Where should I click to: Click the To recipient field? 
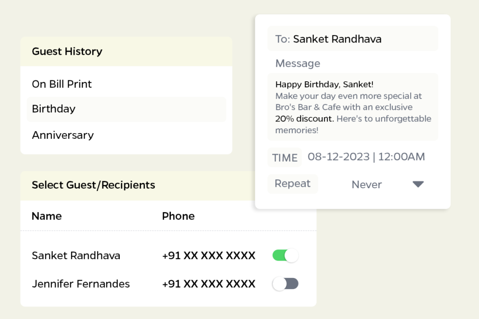pos(353,39)
